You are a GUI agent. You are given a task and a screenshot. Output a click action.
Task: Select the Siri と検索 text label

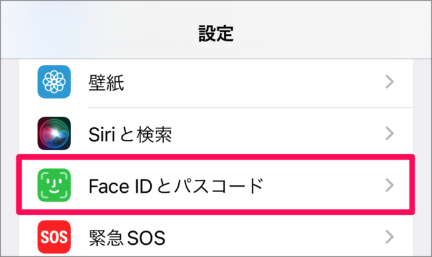click(x=130, y=135)
